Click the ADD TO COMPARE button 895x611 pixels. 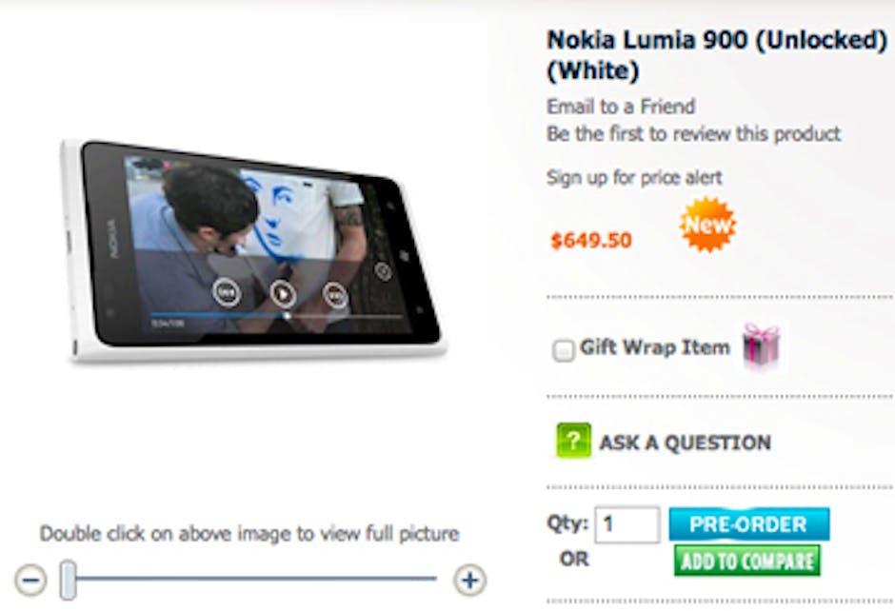(x=746, y=561)
